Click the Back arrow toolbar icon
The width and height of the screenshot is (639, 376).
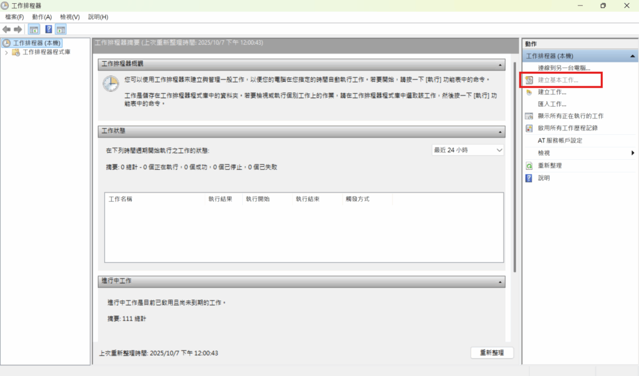coord(7,29)
